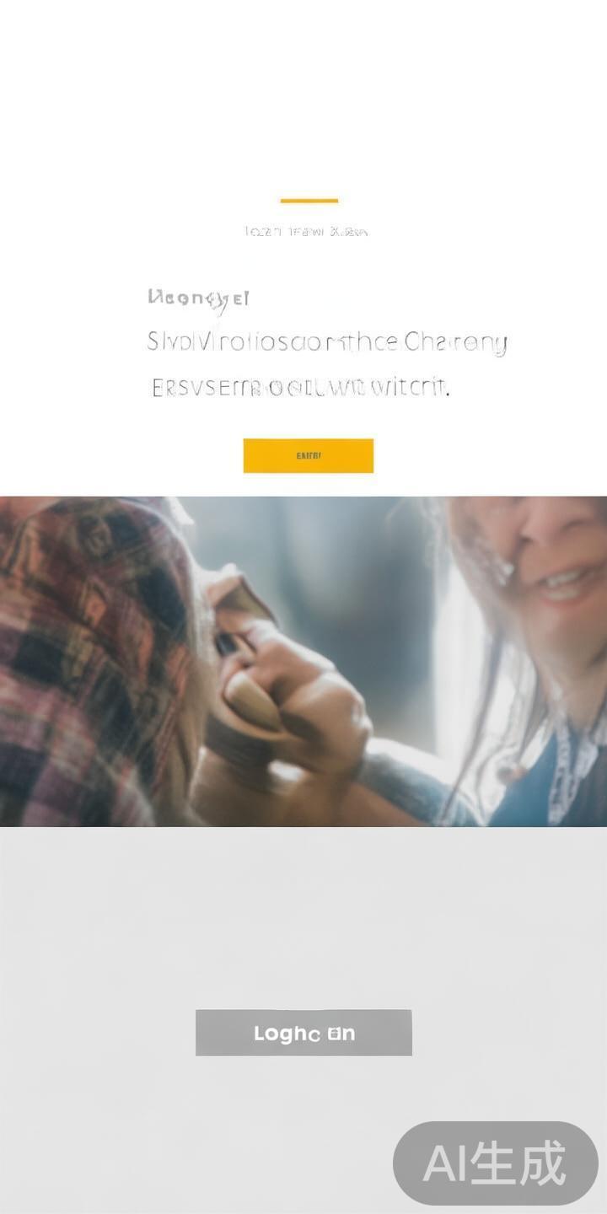Click the "生成" characters in the watermark
The image size is (607, 1214).
click(518, 1163)
